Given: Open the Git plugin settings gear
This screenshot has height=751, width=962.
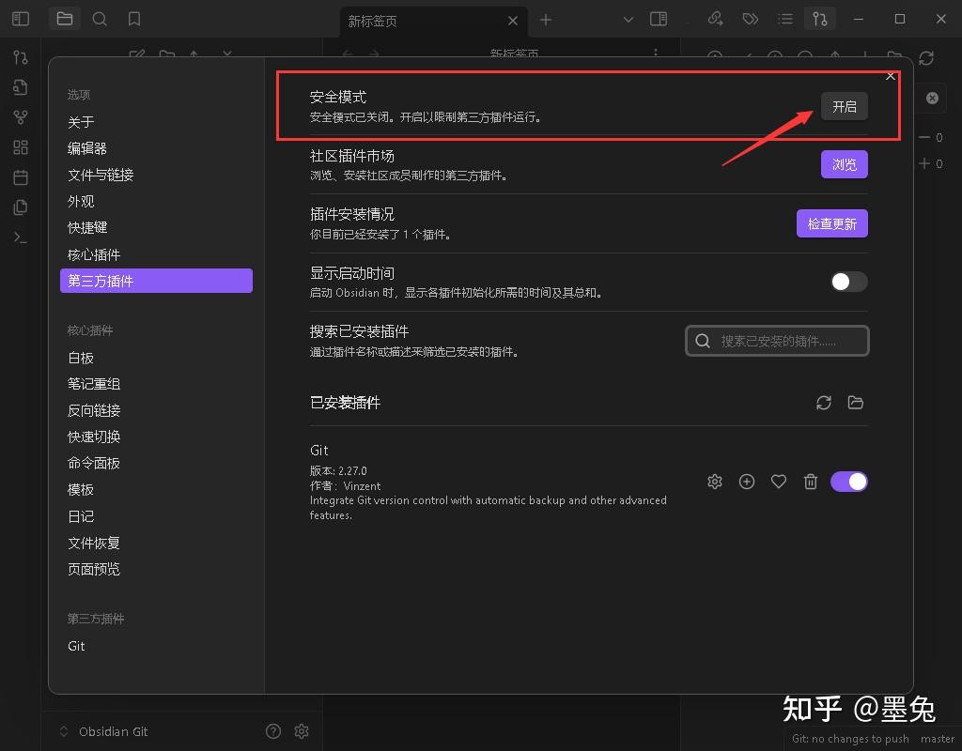Looking at the screenshot, I should pos(714,481).
